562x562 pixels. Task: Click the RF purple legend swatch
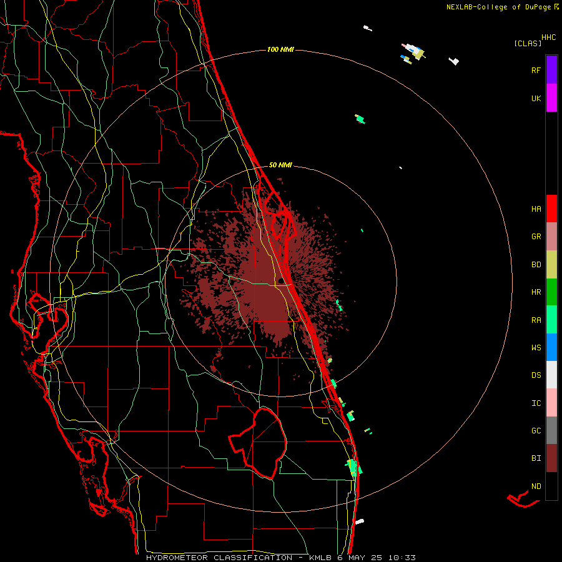coord(551,70)
